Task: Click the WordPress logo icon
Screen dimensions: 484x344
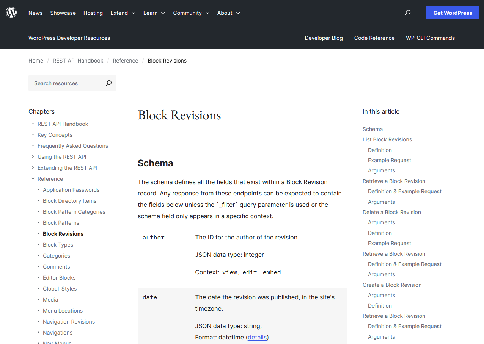Action: (11, 13)
